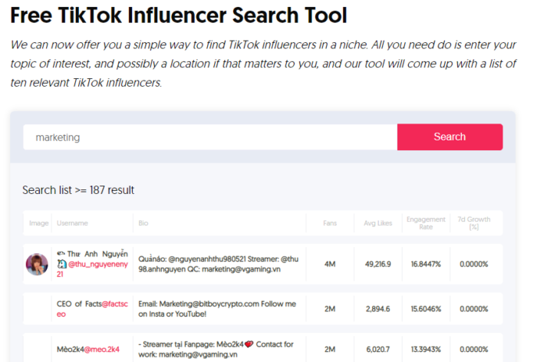The image size is (537, 362).
Task: Click the emoji before Thư Anh Nguyễn's name
Action: pyautogui.click(x=61, y=254)
